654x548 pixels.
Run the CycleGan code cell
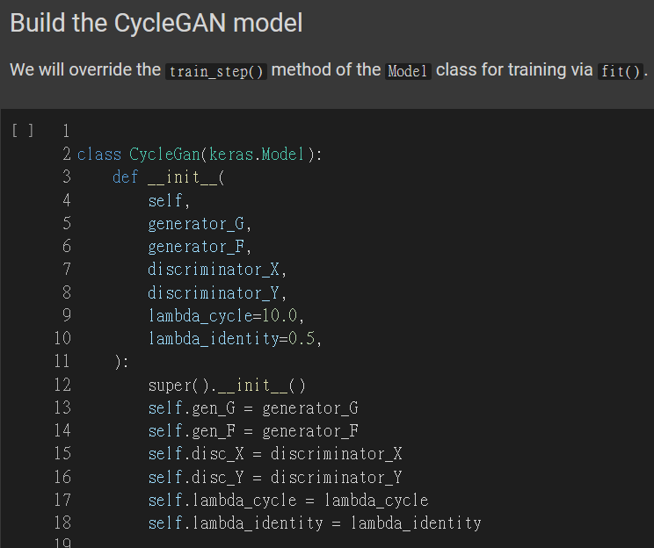[x=23, y=131]
